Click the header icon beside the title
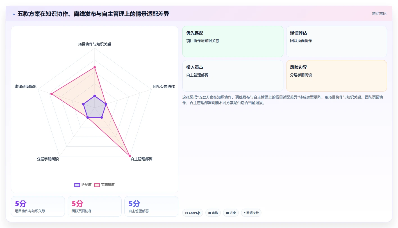 [x=13, y=14]
